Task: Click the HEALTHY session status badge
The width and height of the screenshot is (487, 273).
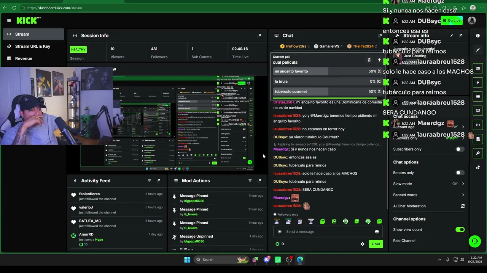Action: tap(78, 49)
